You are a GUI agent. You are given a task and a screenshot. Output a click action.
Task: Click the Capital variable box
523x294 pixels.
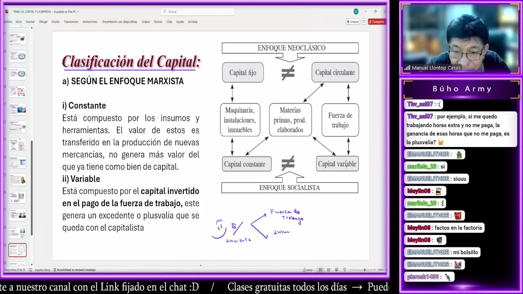pos(337,164)
